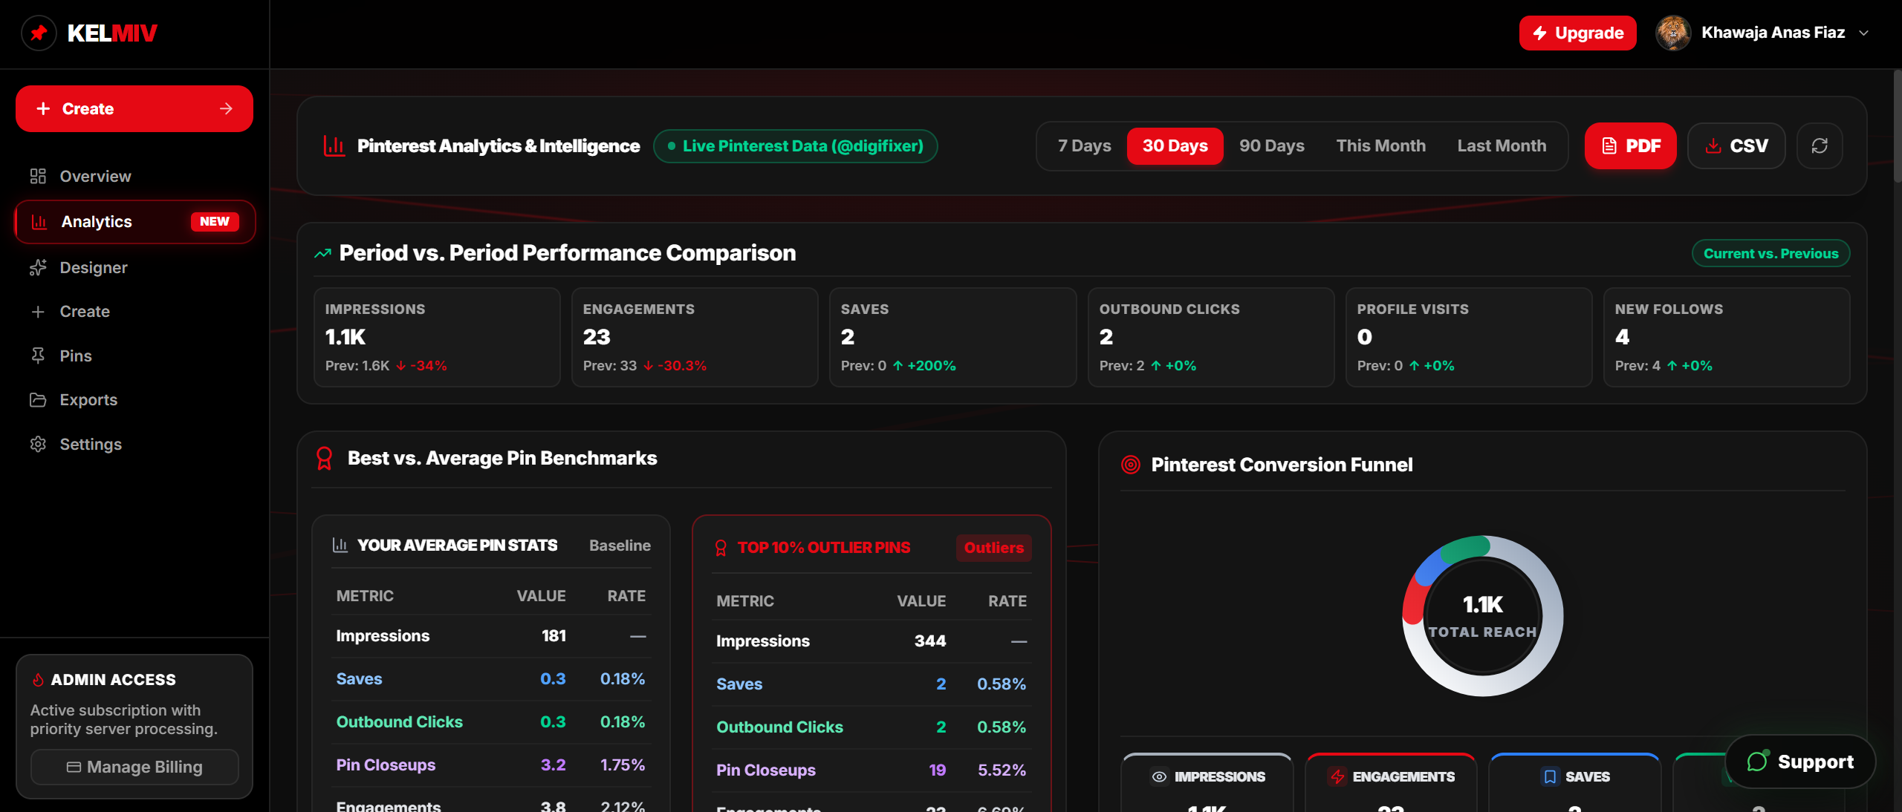Click the plus icon beside sidebar Create
The width and height of the screenshot is (1902, 812).
38,312
